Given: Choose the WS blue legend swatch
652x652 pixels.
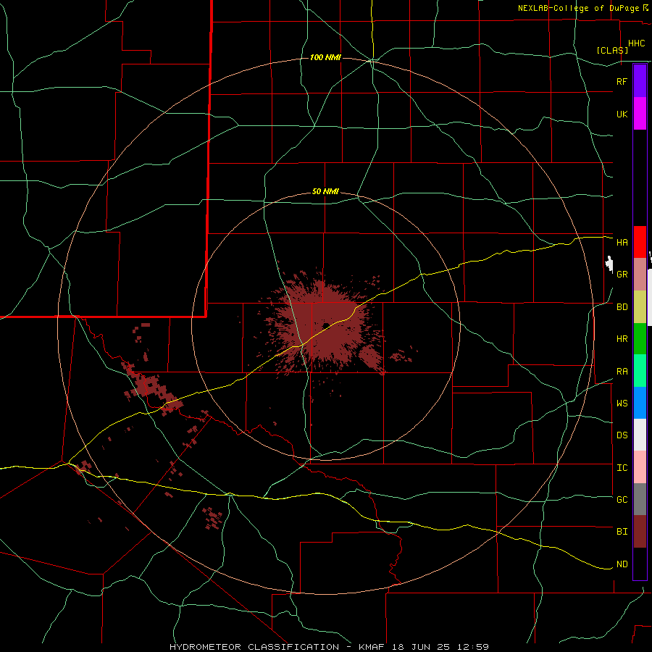Looking at the screenshot, I should pos(640,403).
